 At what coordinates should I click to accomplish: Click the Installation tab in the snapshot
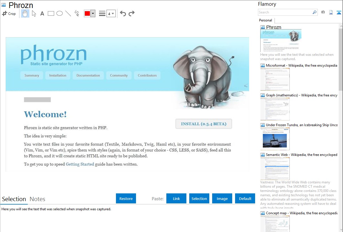click(58, 76)
